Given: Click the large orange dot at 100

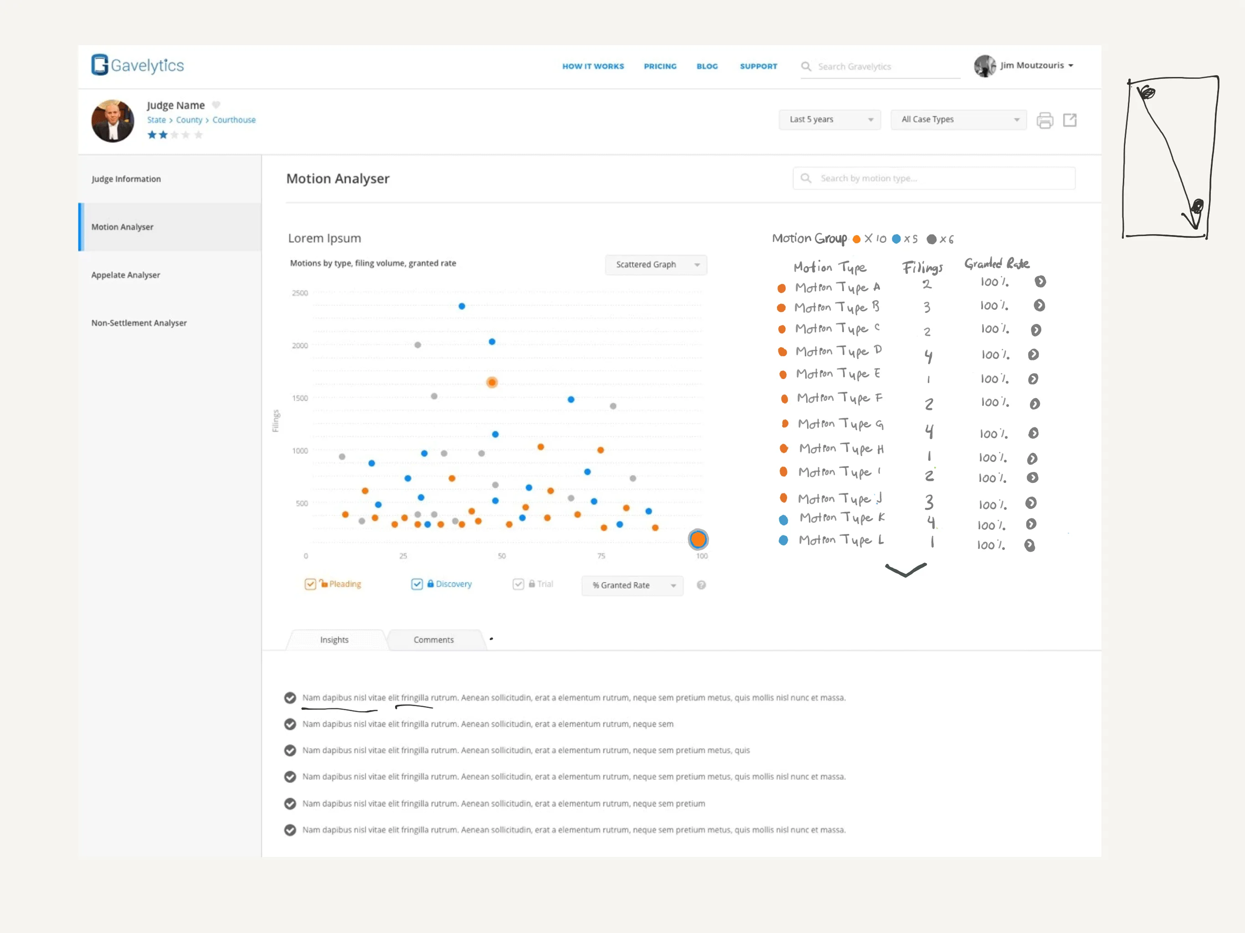Looking at the screenshot, I should click(x=698, y=539).
